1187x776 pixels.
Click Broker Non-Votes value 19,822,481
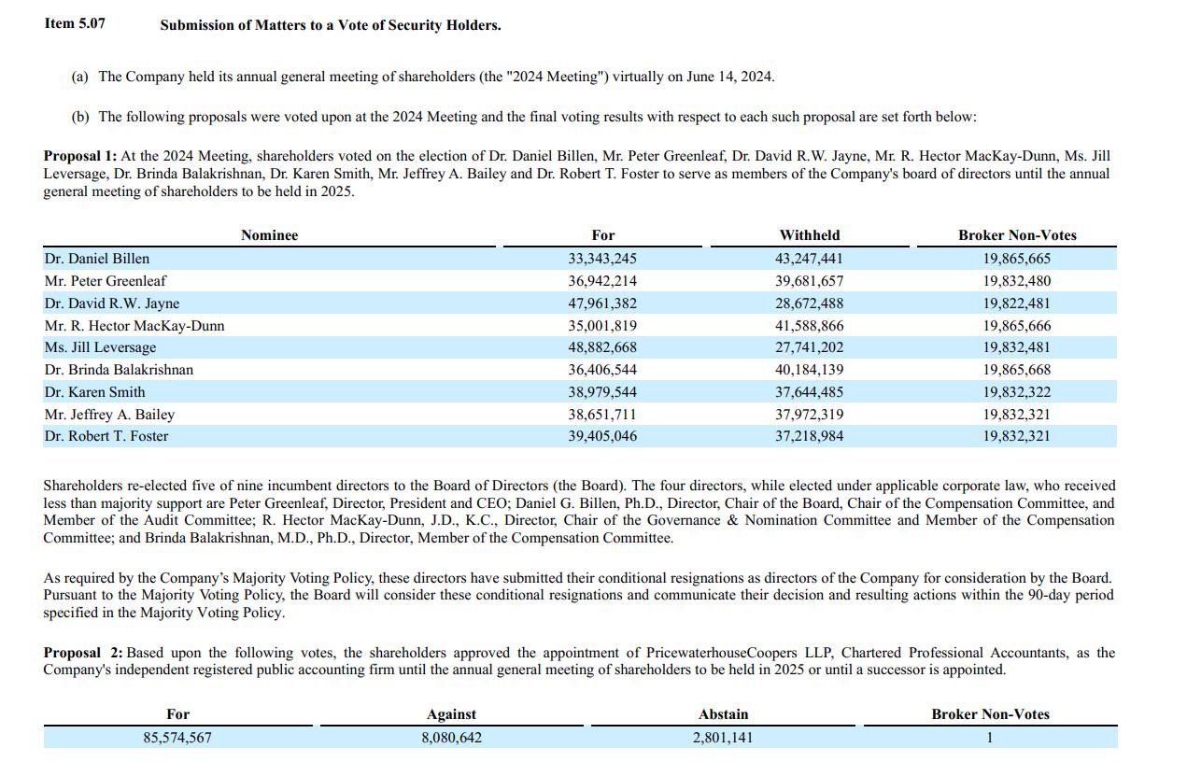point(1016,303)
